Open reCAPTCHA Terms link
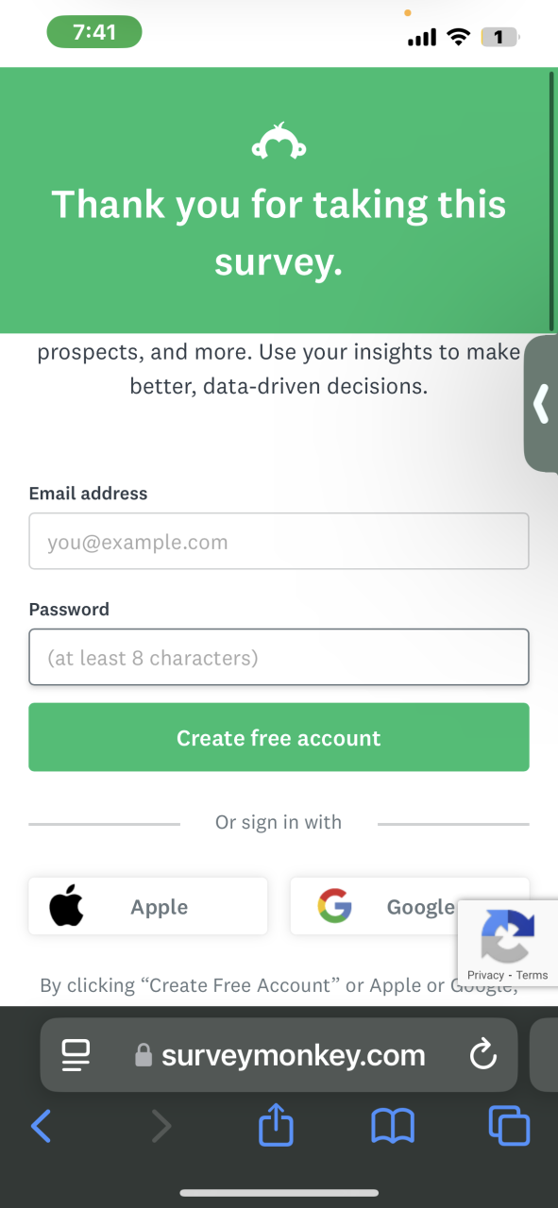The image size is (558, 1208). [x=532, y=975]
